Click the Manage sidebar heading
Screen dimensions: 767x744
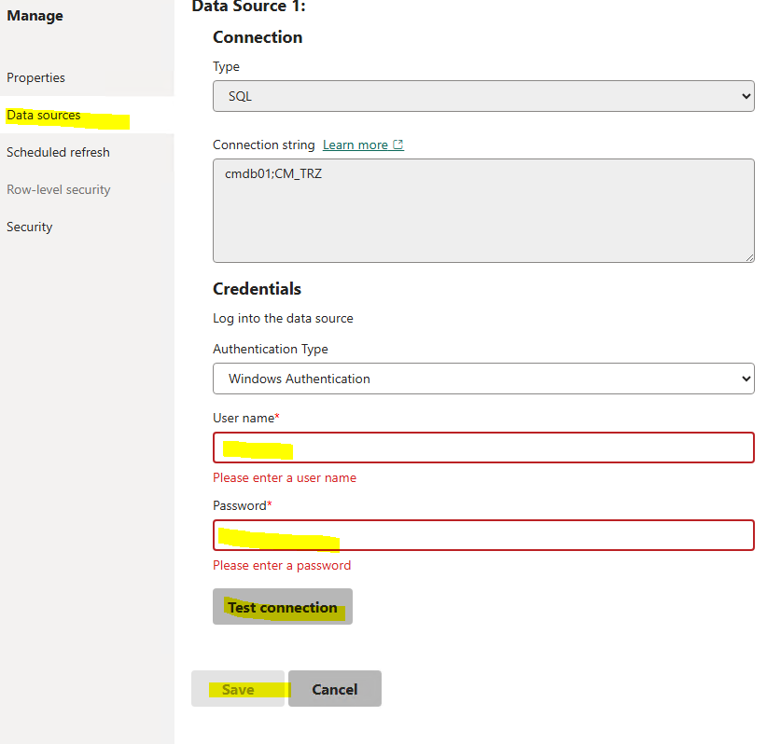(x=35, y=16)
